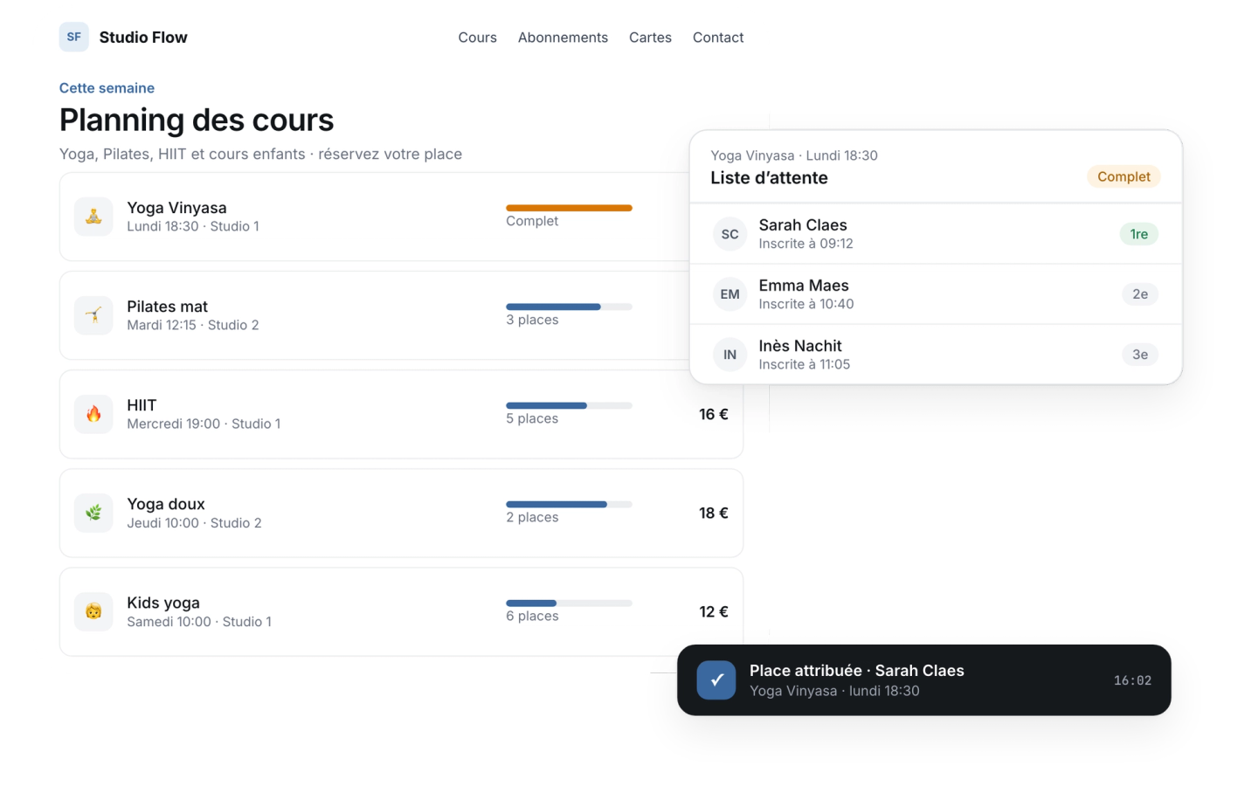
Task: Click the Complet badge in waitlist panel
Action: (x=1123, y=176)
